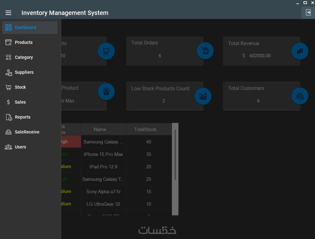Go to the Category section
The width and height of the screenshot is (315, 239).
pos(30,57)
